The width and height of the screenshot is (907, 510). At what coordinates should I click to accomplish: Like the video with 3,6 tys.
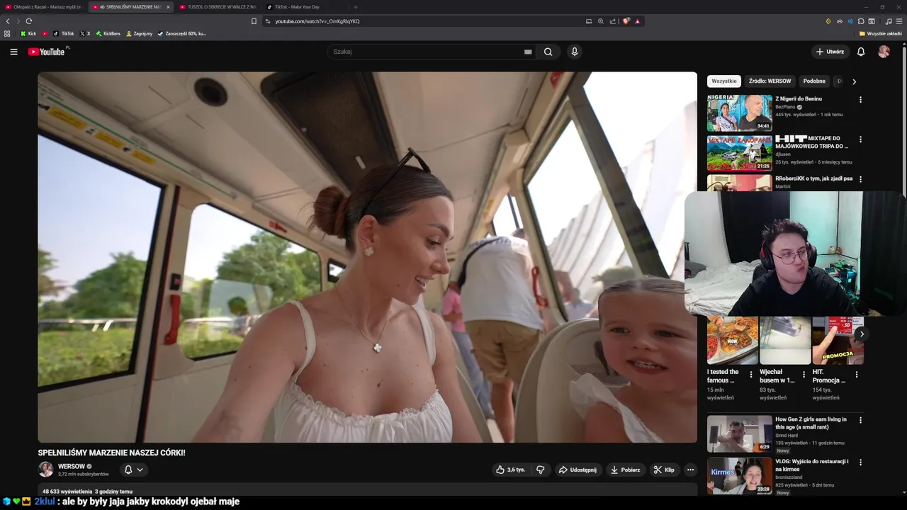(510, 470)
